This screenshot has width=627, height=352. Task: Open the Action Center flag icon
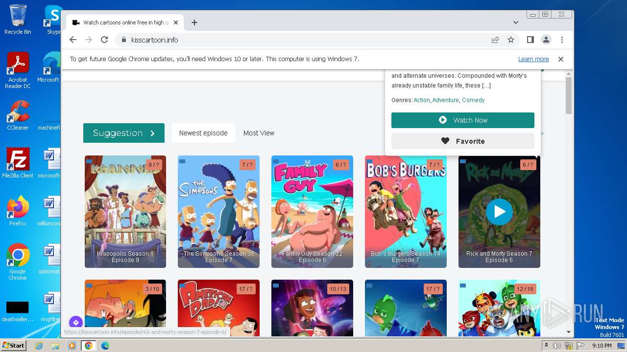pyautogui.click(x=580, y=346)
